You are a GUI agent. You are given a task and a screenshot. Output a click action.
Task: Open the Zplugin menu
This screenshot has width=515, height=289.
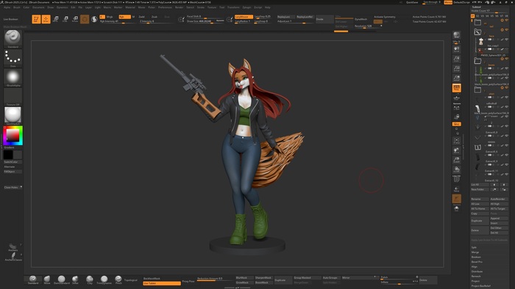click(x=246, y=7)
